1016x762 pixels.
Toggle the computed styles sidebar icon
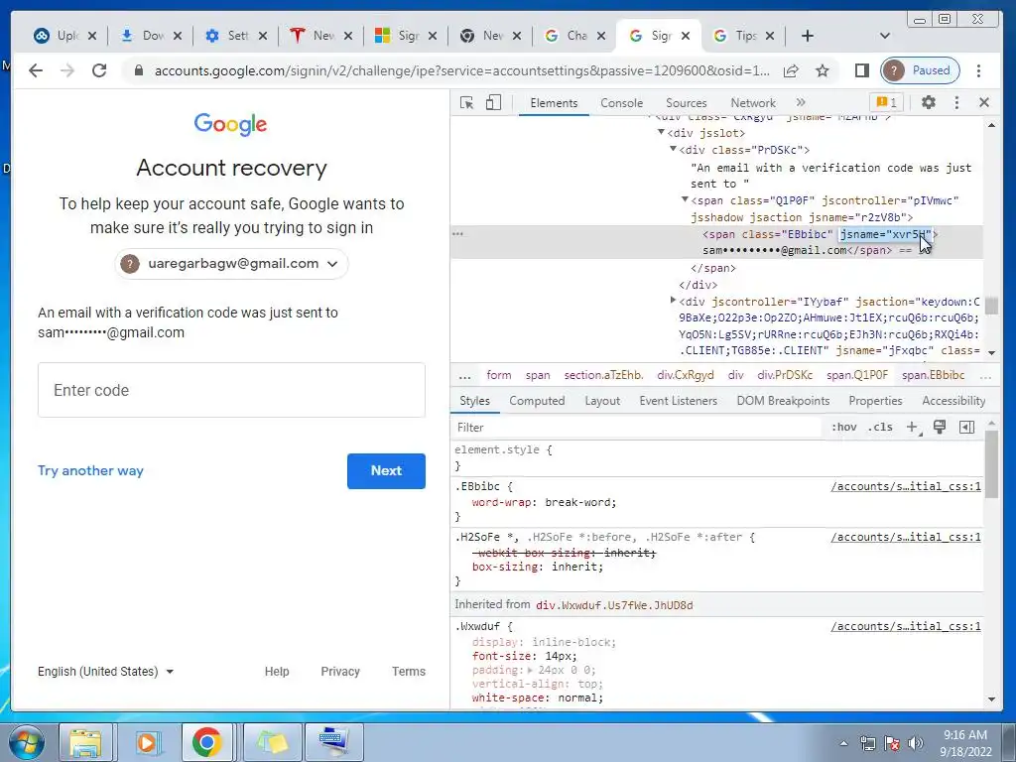coord(966,427)
